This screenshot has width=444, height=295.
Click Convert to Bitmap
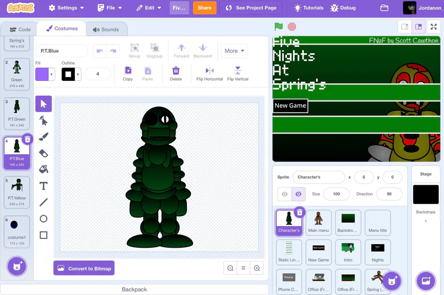[84, 268]
